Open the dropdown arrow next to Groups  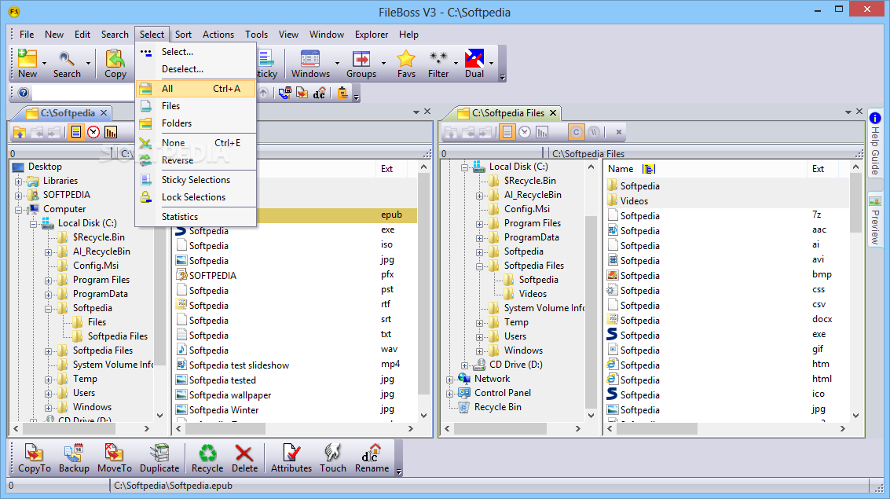(x=383, y=64)
